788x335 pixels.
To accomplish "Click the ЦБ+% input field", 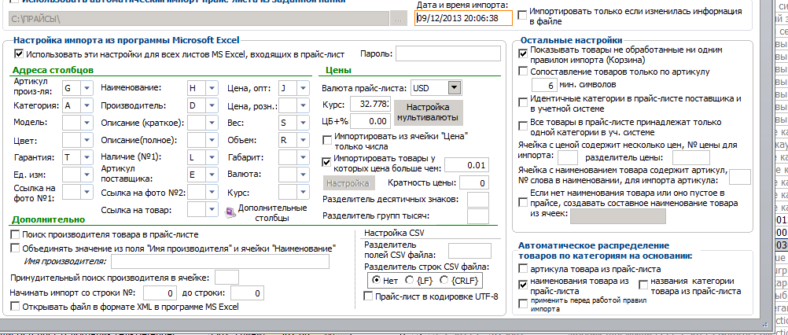I will [x=370, y=121].
